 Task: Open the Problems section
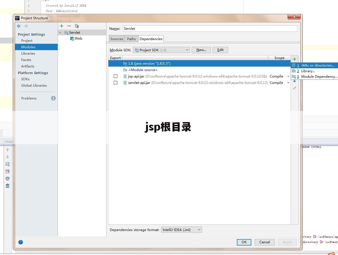29,98
